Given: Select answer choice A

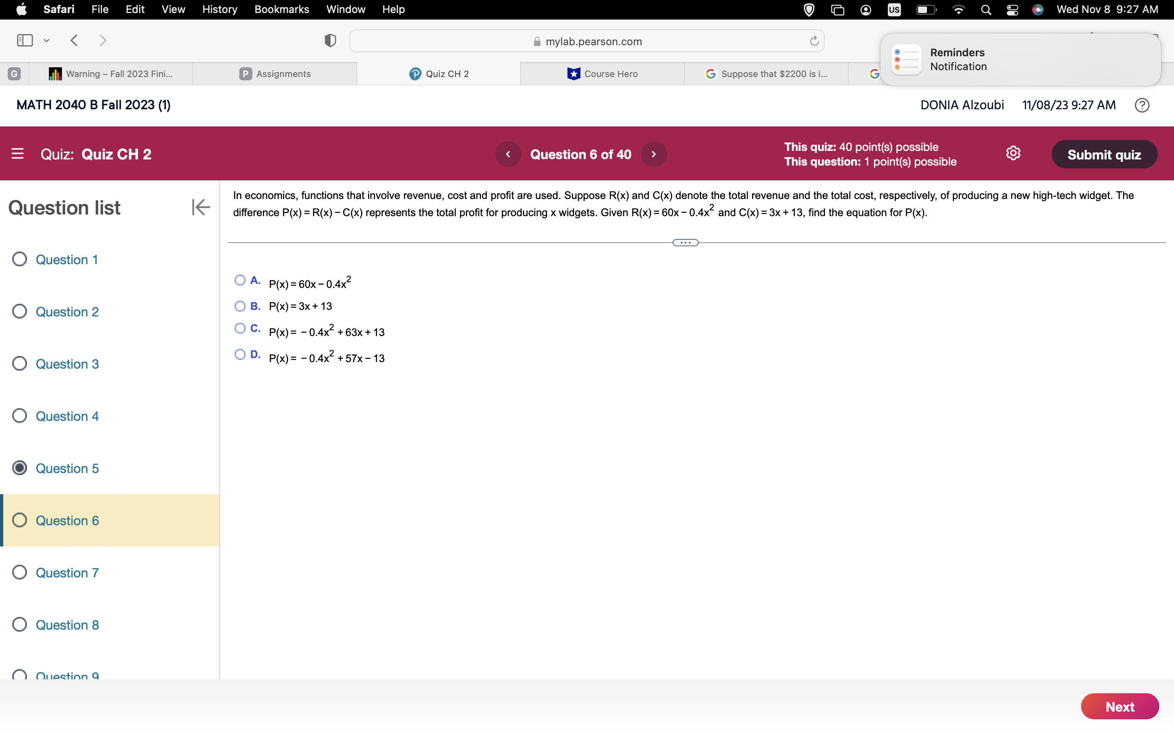Looking at the screenshot, I should point(240,281).
